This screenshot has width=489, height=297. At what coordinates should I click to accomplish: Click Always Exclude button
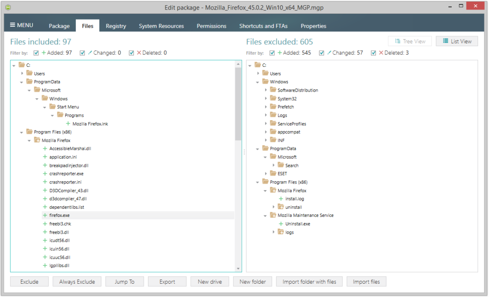[x=77, y=282]
